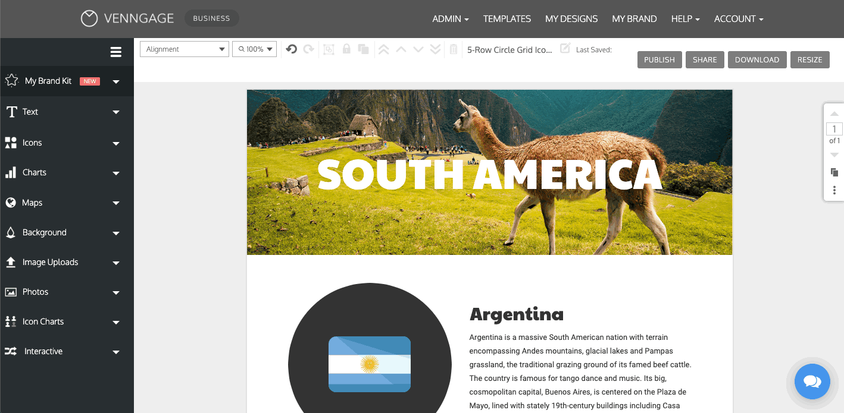Expand the Background section arrow
Image resolution: width=844 pixels, height=413 pixels.
116,233
